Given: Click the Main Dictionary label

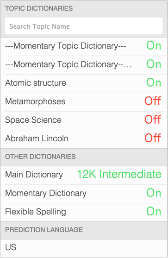Looking at the screenshot, I should click(x=34, y=175).
